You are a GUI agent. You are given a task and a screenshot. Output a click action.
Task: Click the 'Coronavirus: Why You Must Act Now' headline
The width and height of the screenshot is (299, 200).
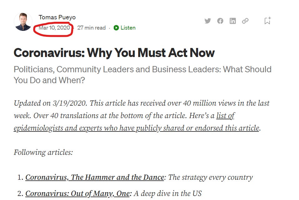pyautogui.click(x=114, y=53)
